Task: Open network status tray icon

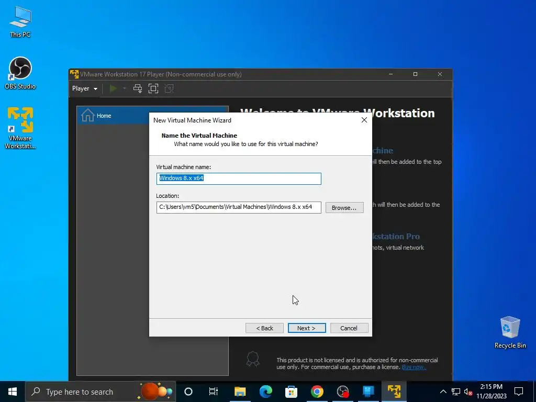Action: pos(456,392)
